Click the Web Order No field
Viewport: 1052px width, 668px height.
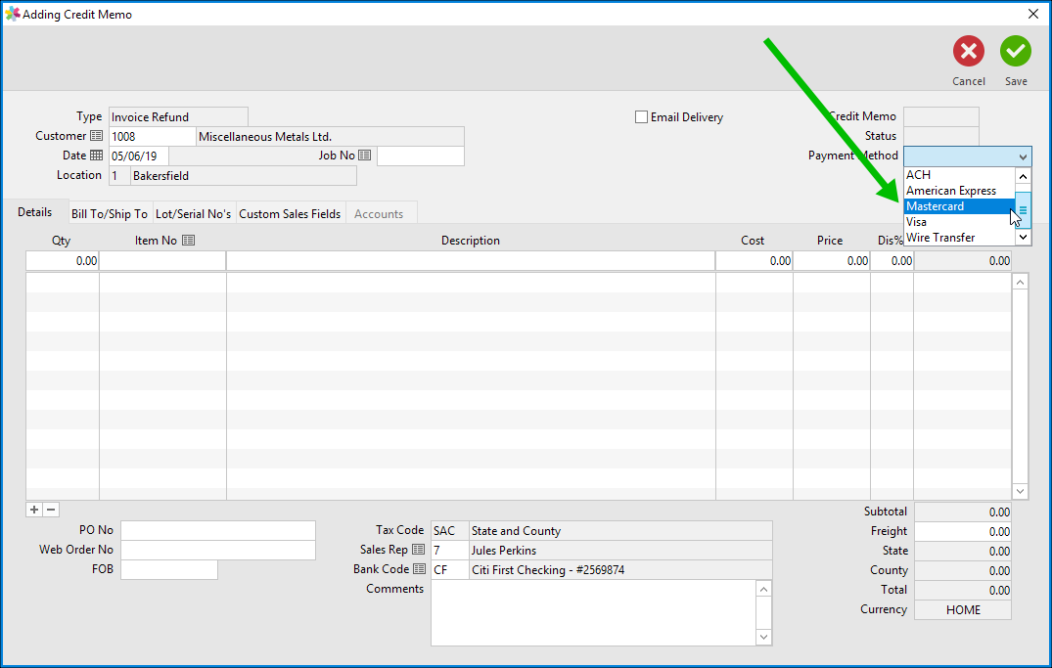(218, 550)
